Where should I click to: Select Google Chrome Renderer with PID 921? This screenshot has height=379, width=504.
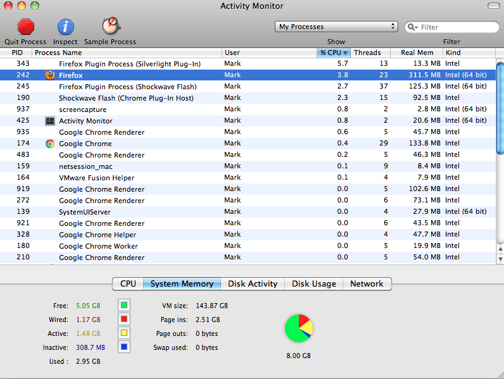[x=248, y=223]
